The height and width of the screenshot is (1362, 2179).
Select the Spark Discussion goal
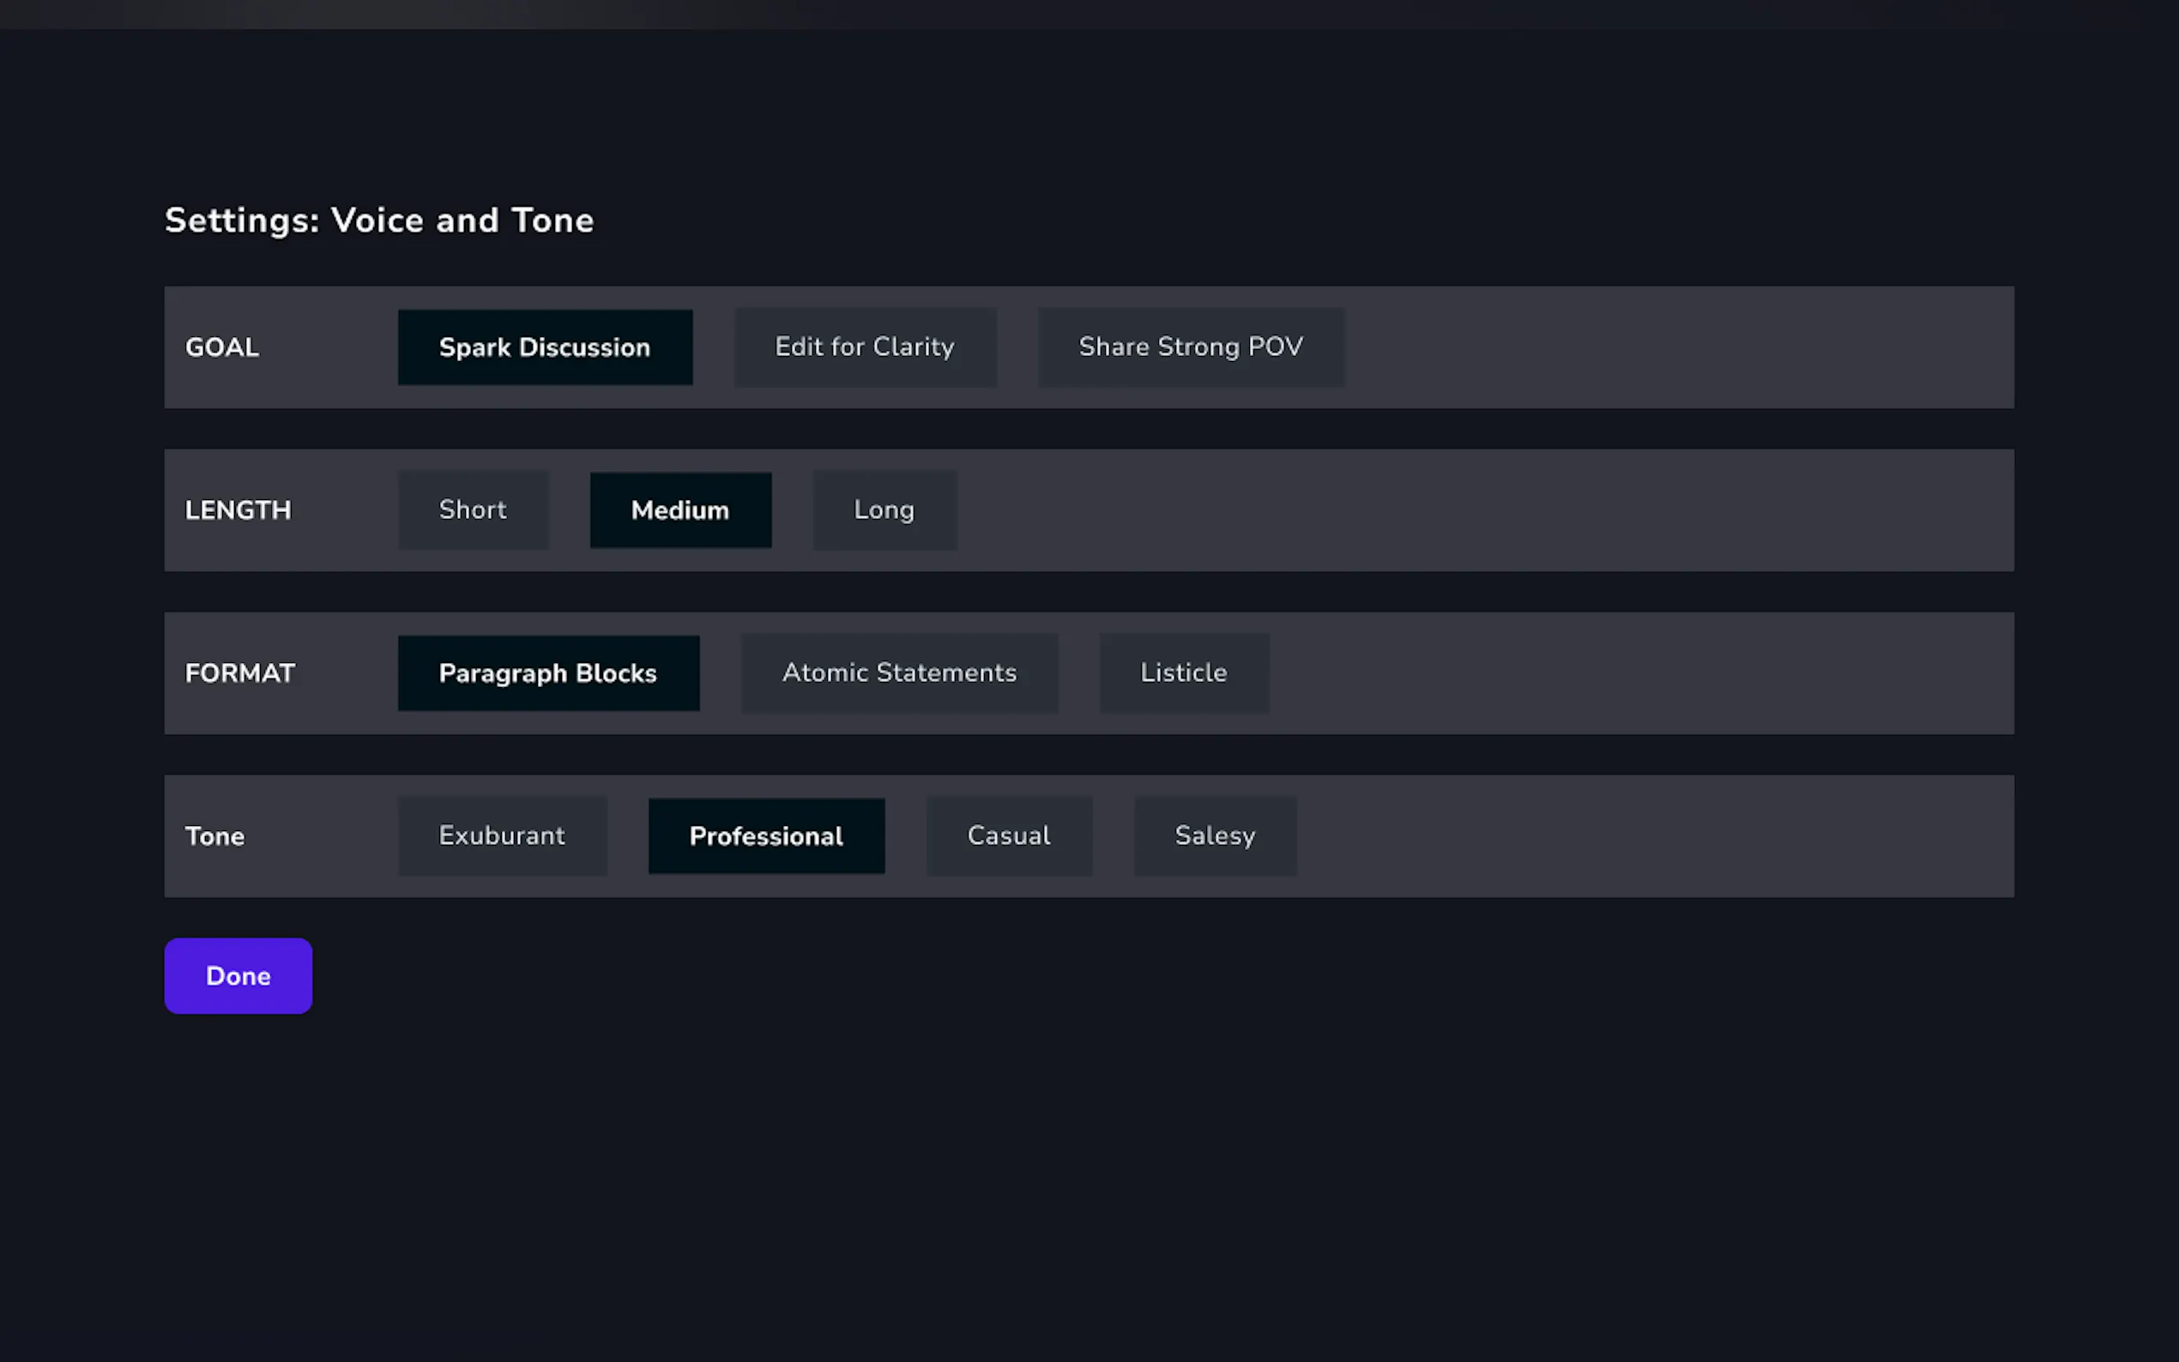pyautogui.click(x=545, y=347)
